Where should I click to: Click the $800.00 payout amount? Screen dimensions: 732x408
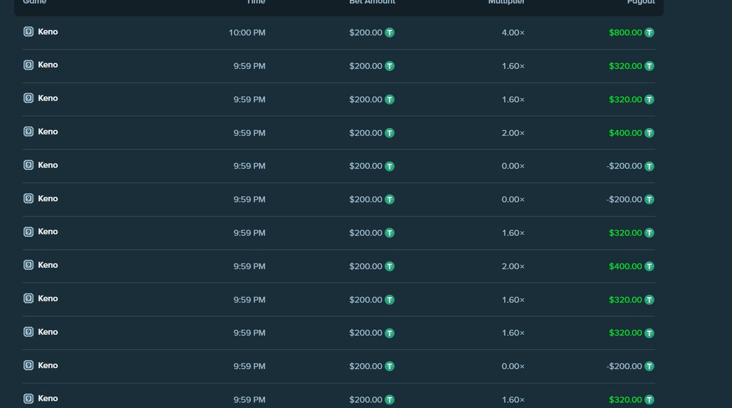tap(625, 32)
